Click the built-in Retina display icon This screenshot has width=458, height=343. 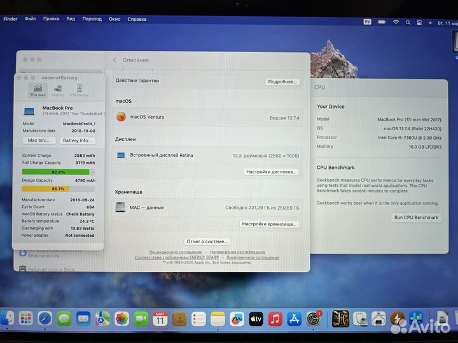click(x=121, y=155)
